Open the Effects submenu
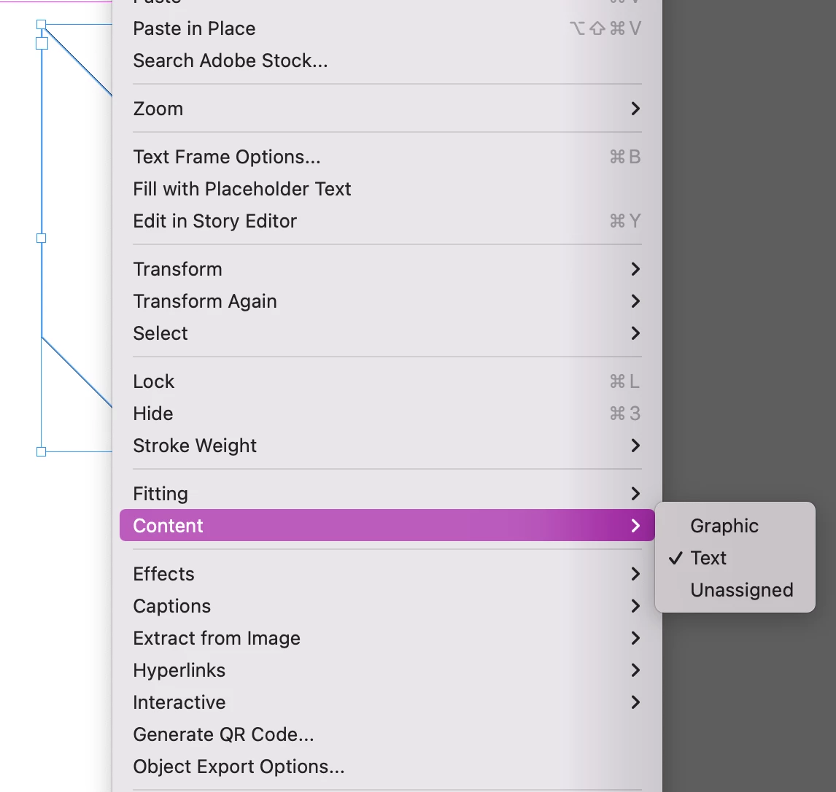 [x=164, y=574]
